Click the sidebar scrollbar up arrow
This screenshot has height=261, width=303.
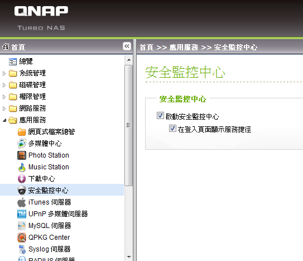click(x=129, y=60)
